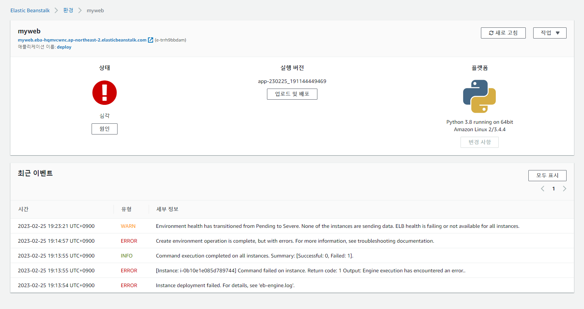
Task: Open the myweb elasticbeanstalk.com URL link
Action: 82,40
